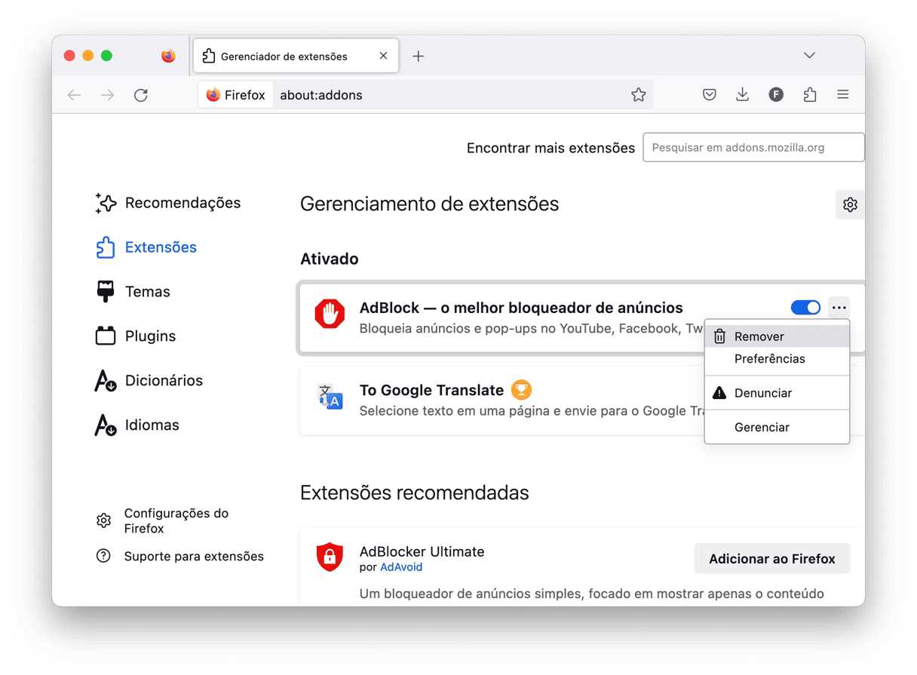This screenshot has width=917, height=675.
Task: Close the AdBlock three-dots options menu
Action: coord(839,308)
